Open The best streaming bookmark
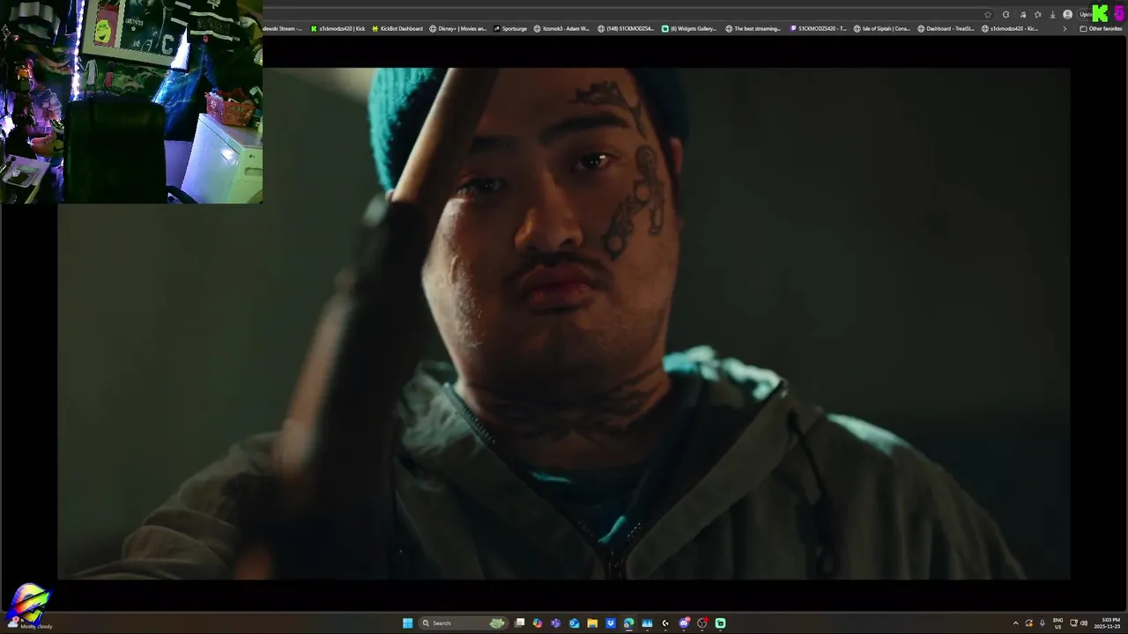This screenshot has width=1128, height=634. [753, 28]
